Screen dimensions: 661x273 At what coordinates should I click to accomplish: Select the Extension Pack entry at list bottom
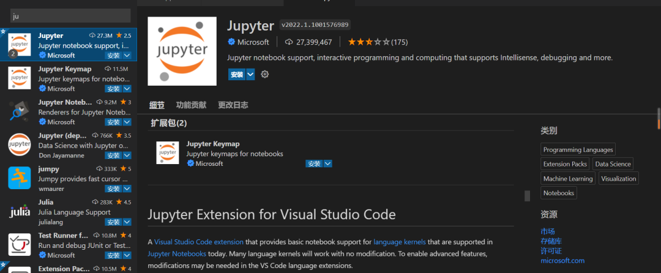pos(69,268)
